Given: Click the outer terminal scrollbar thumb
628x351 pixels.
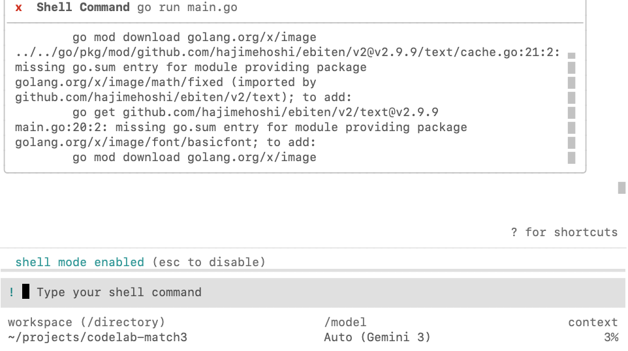Looking at the screenshot, I should (621, 188).
